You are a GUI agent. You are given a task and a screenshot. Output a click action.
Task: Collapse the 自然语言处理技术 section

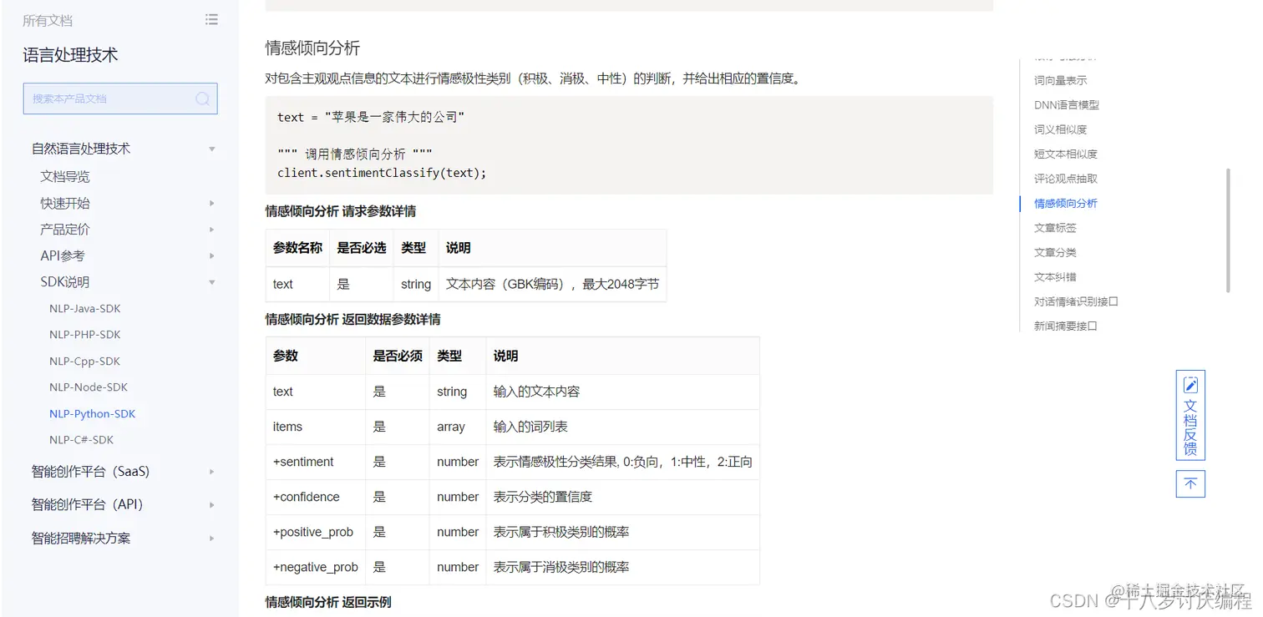click(x=210, y=148)
